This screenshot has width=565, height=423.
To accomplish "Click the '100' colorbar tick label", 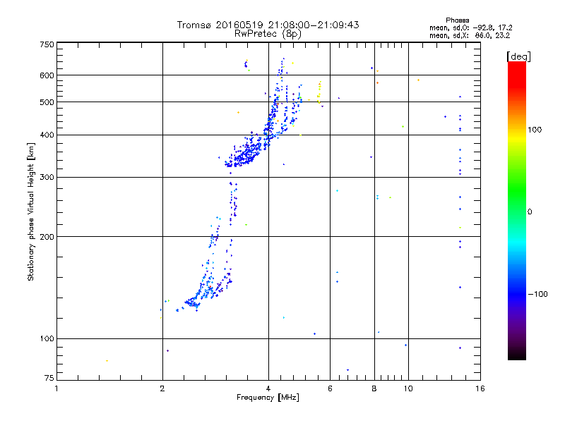I will 535,130.
